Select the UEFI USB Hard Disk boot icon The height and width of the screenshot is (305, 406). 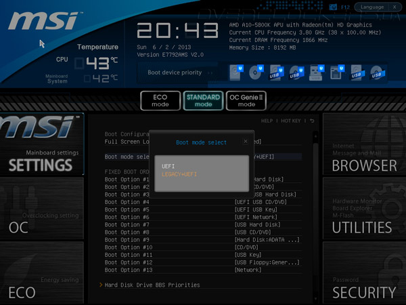tap(276, 73)
